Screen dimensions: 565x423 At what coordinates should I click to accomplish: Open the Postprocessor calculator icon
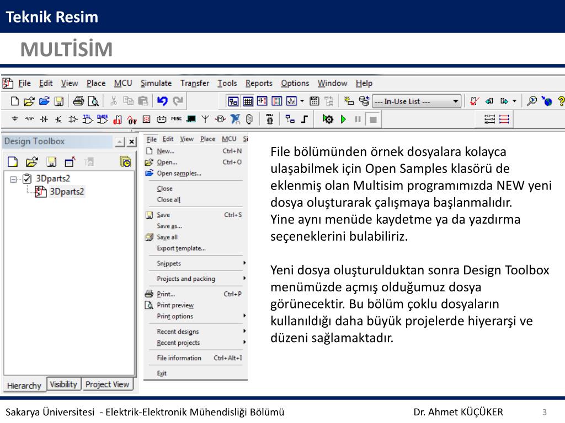click(x=314, y=101)
